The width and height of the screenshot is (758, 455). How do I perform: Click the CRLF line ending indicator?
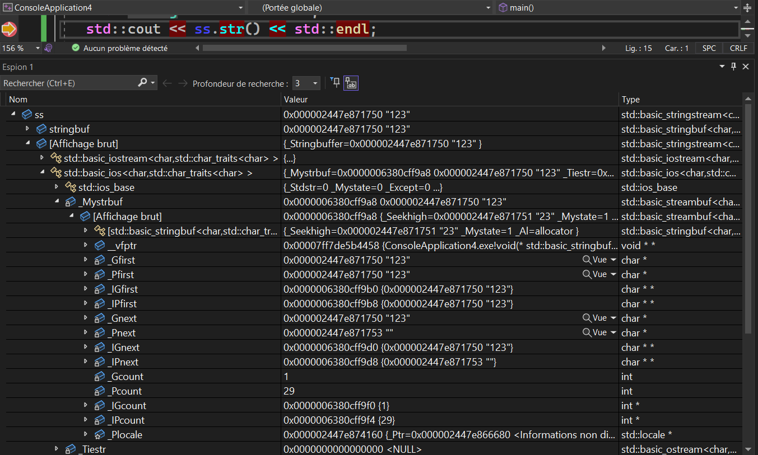pyautogui.click(x=738, y=48)
